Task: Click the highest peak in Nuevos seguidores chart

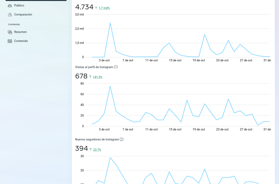Action: (x=110, y=158)
